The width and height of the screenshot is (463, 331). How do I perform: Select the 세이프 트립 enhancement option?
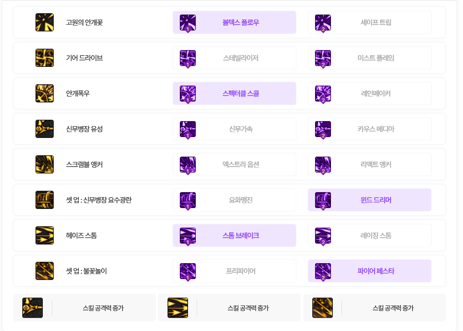[369, 22]
